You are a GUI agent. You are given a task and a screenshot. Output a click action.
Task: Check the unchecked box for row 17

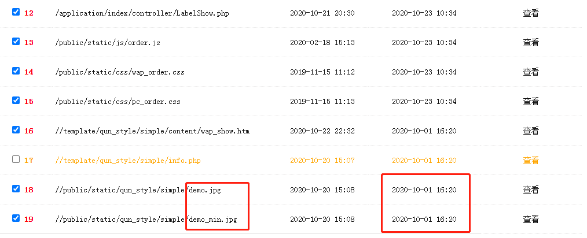pyautogui.click(x=16, y=159)
